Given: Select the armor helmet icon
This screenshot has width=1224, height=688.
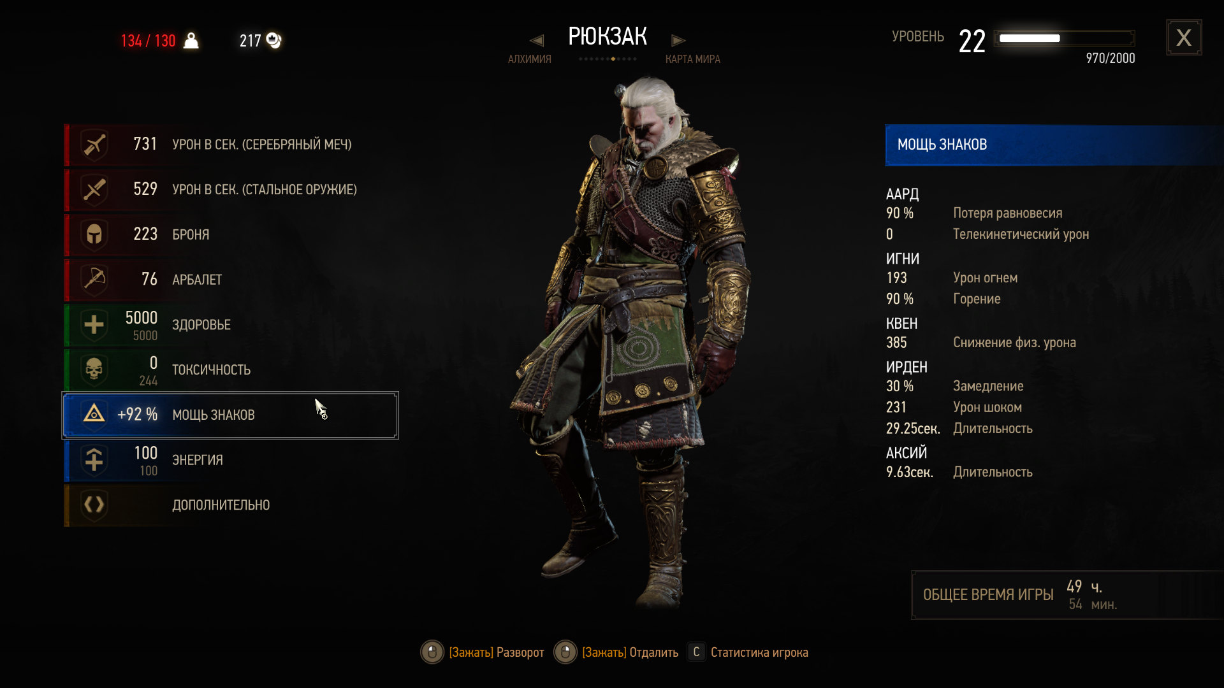Looking at the screenshot, I should tap(94, 234).
